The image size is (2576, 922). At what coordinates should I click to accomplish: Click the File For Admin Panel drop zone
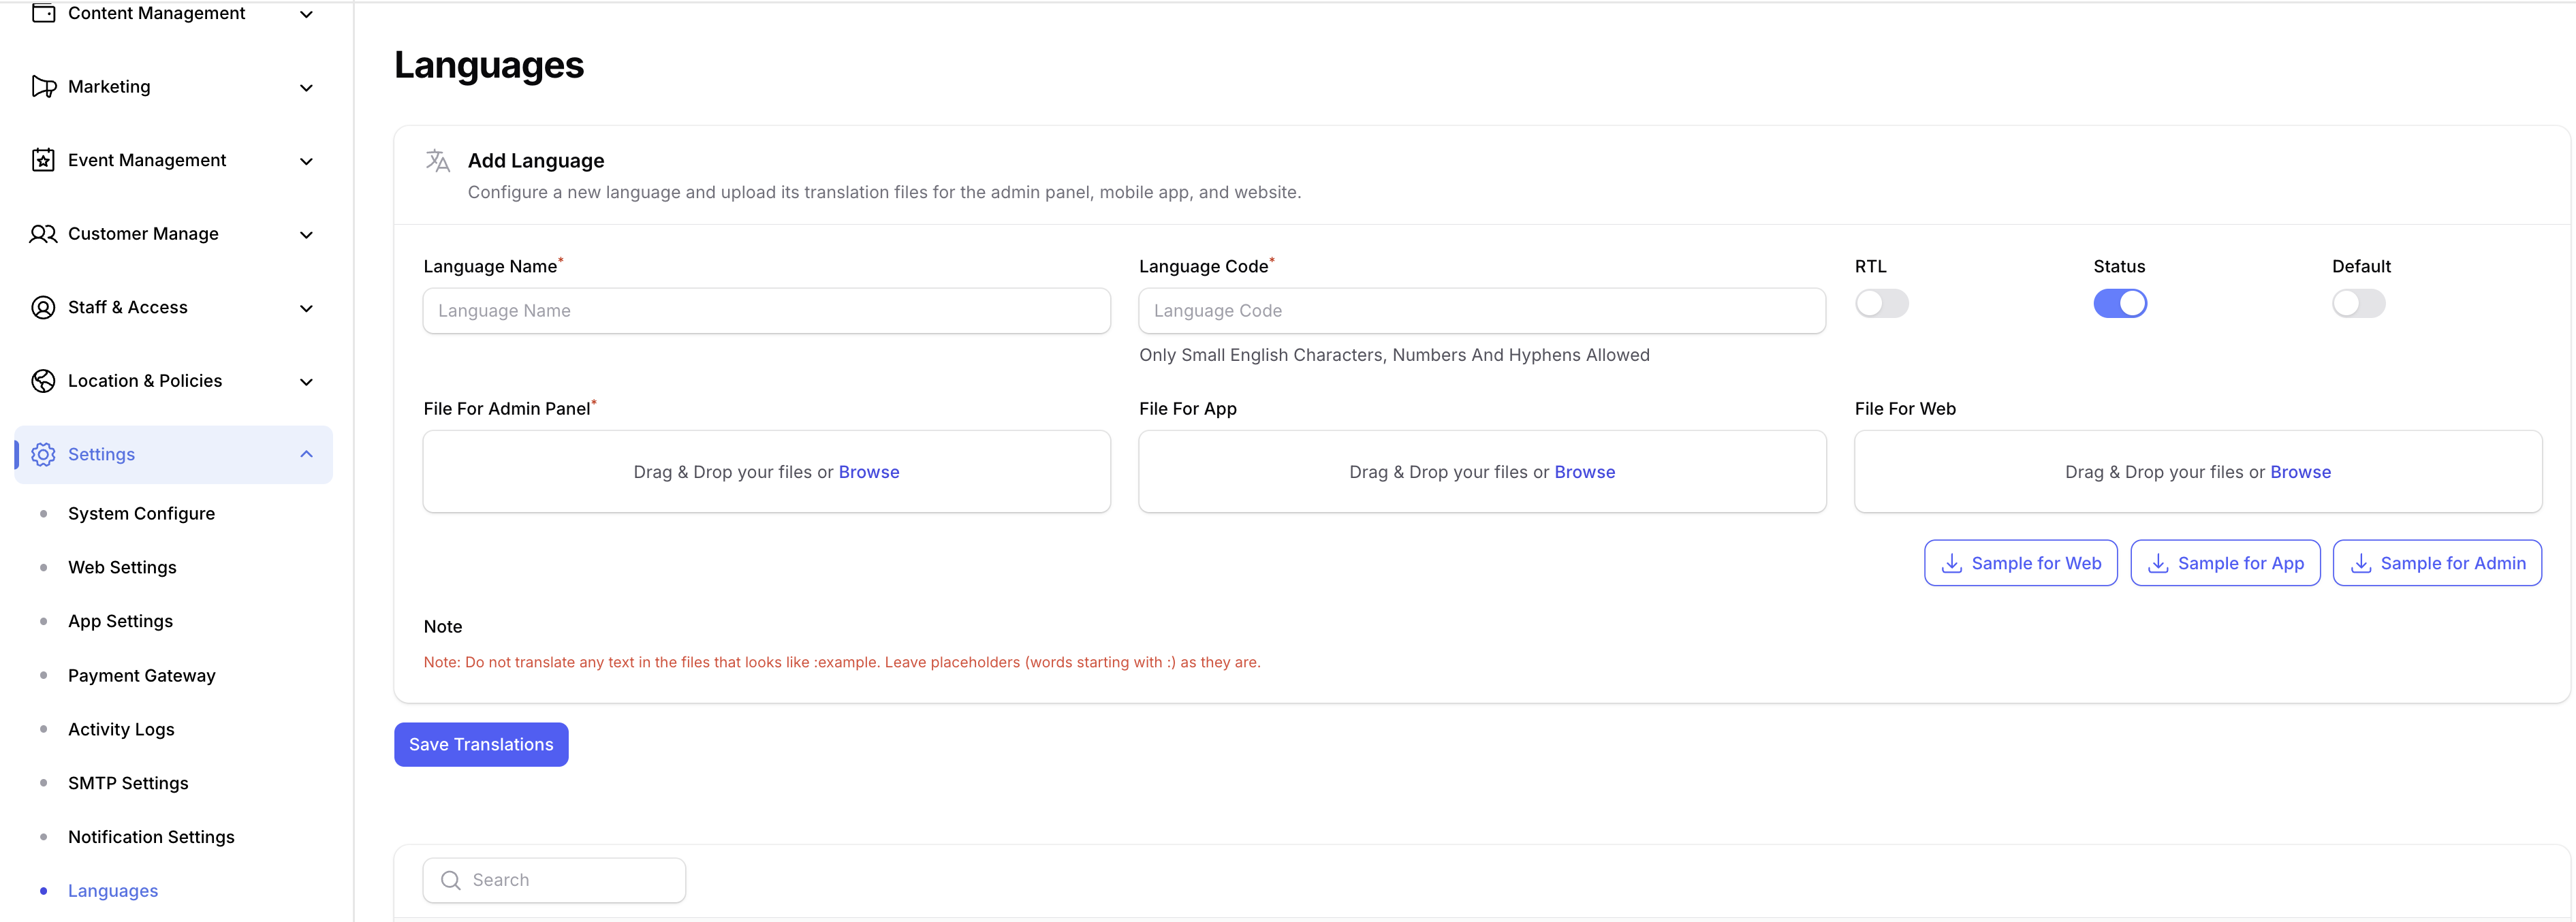(x=766, y=472)
